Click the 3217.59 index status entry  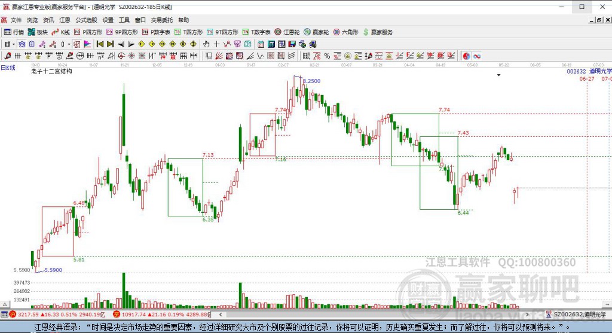point(58,314)
